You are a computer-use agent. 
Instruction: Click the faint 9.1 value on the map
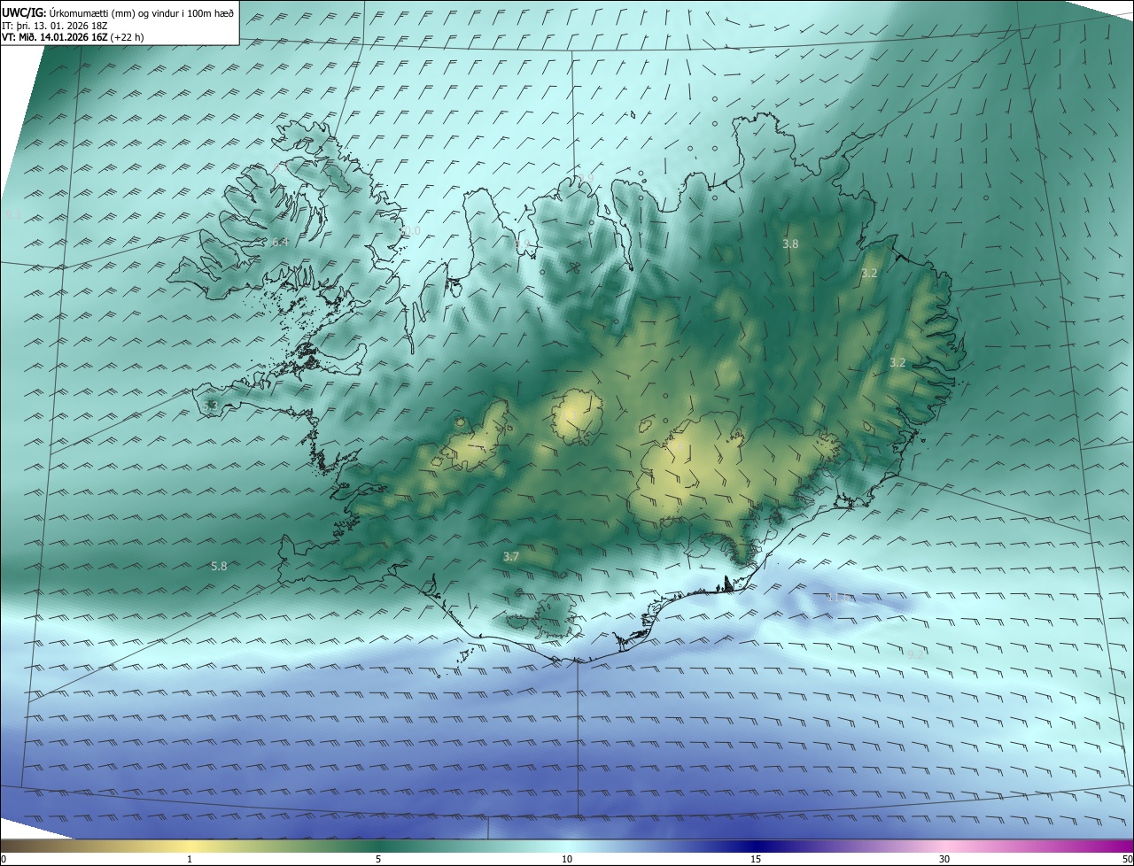click(12, 215)
